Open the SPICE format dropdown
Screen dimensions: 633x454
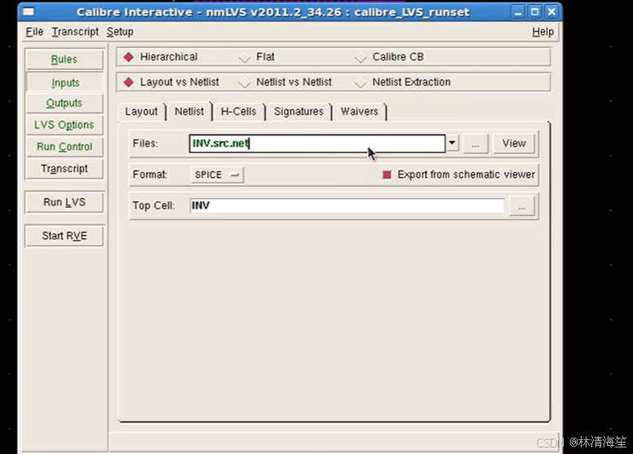[217, 174]
